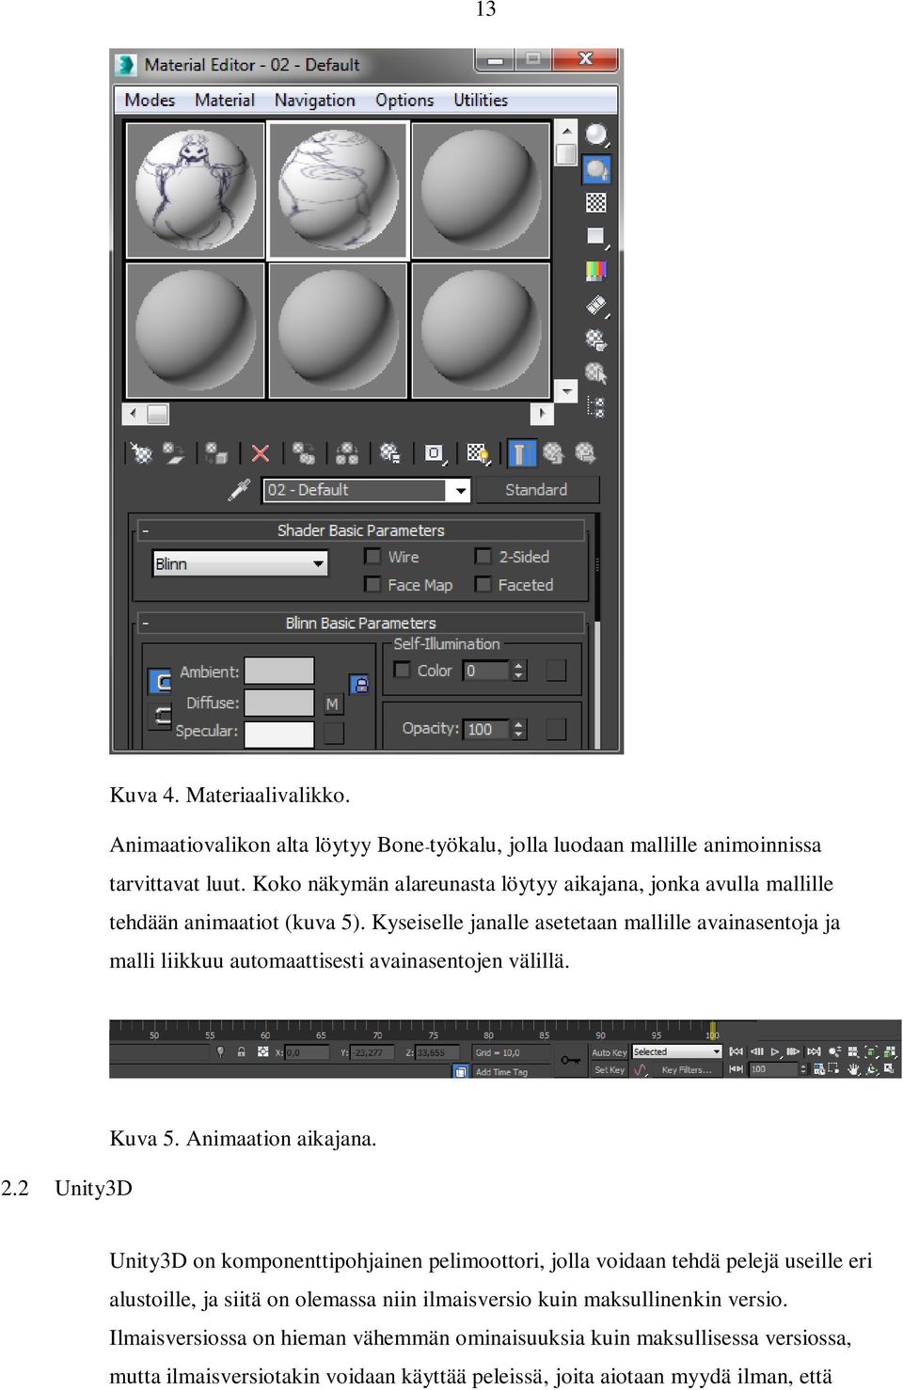Collapse the Shader Basic Parameters rollout

click(361, 530)
